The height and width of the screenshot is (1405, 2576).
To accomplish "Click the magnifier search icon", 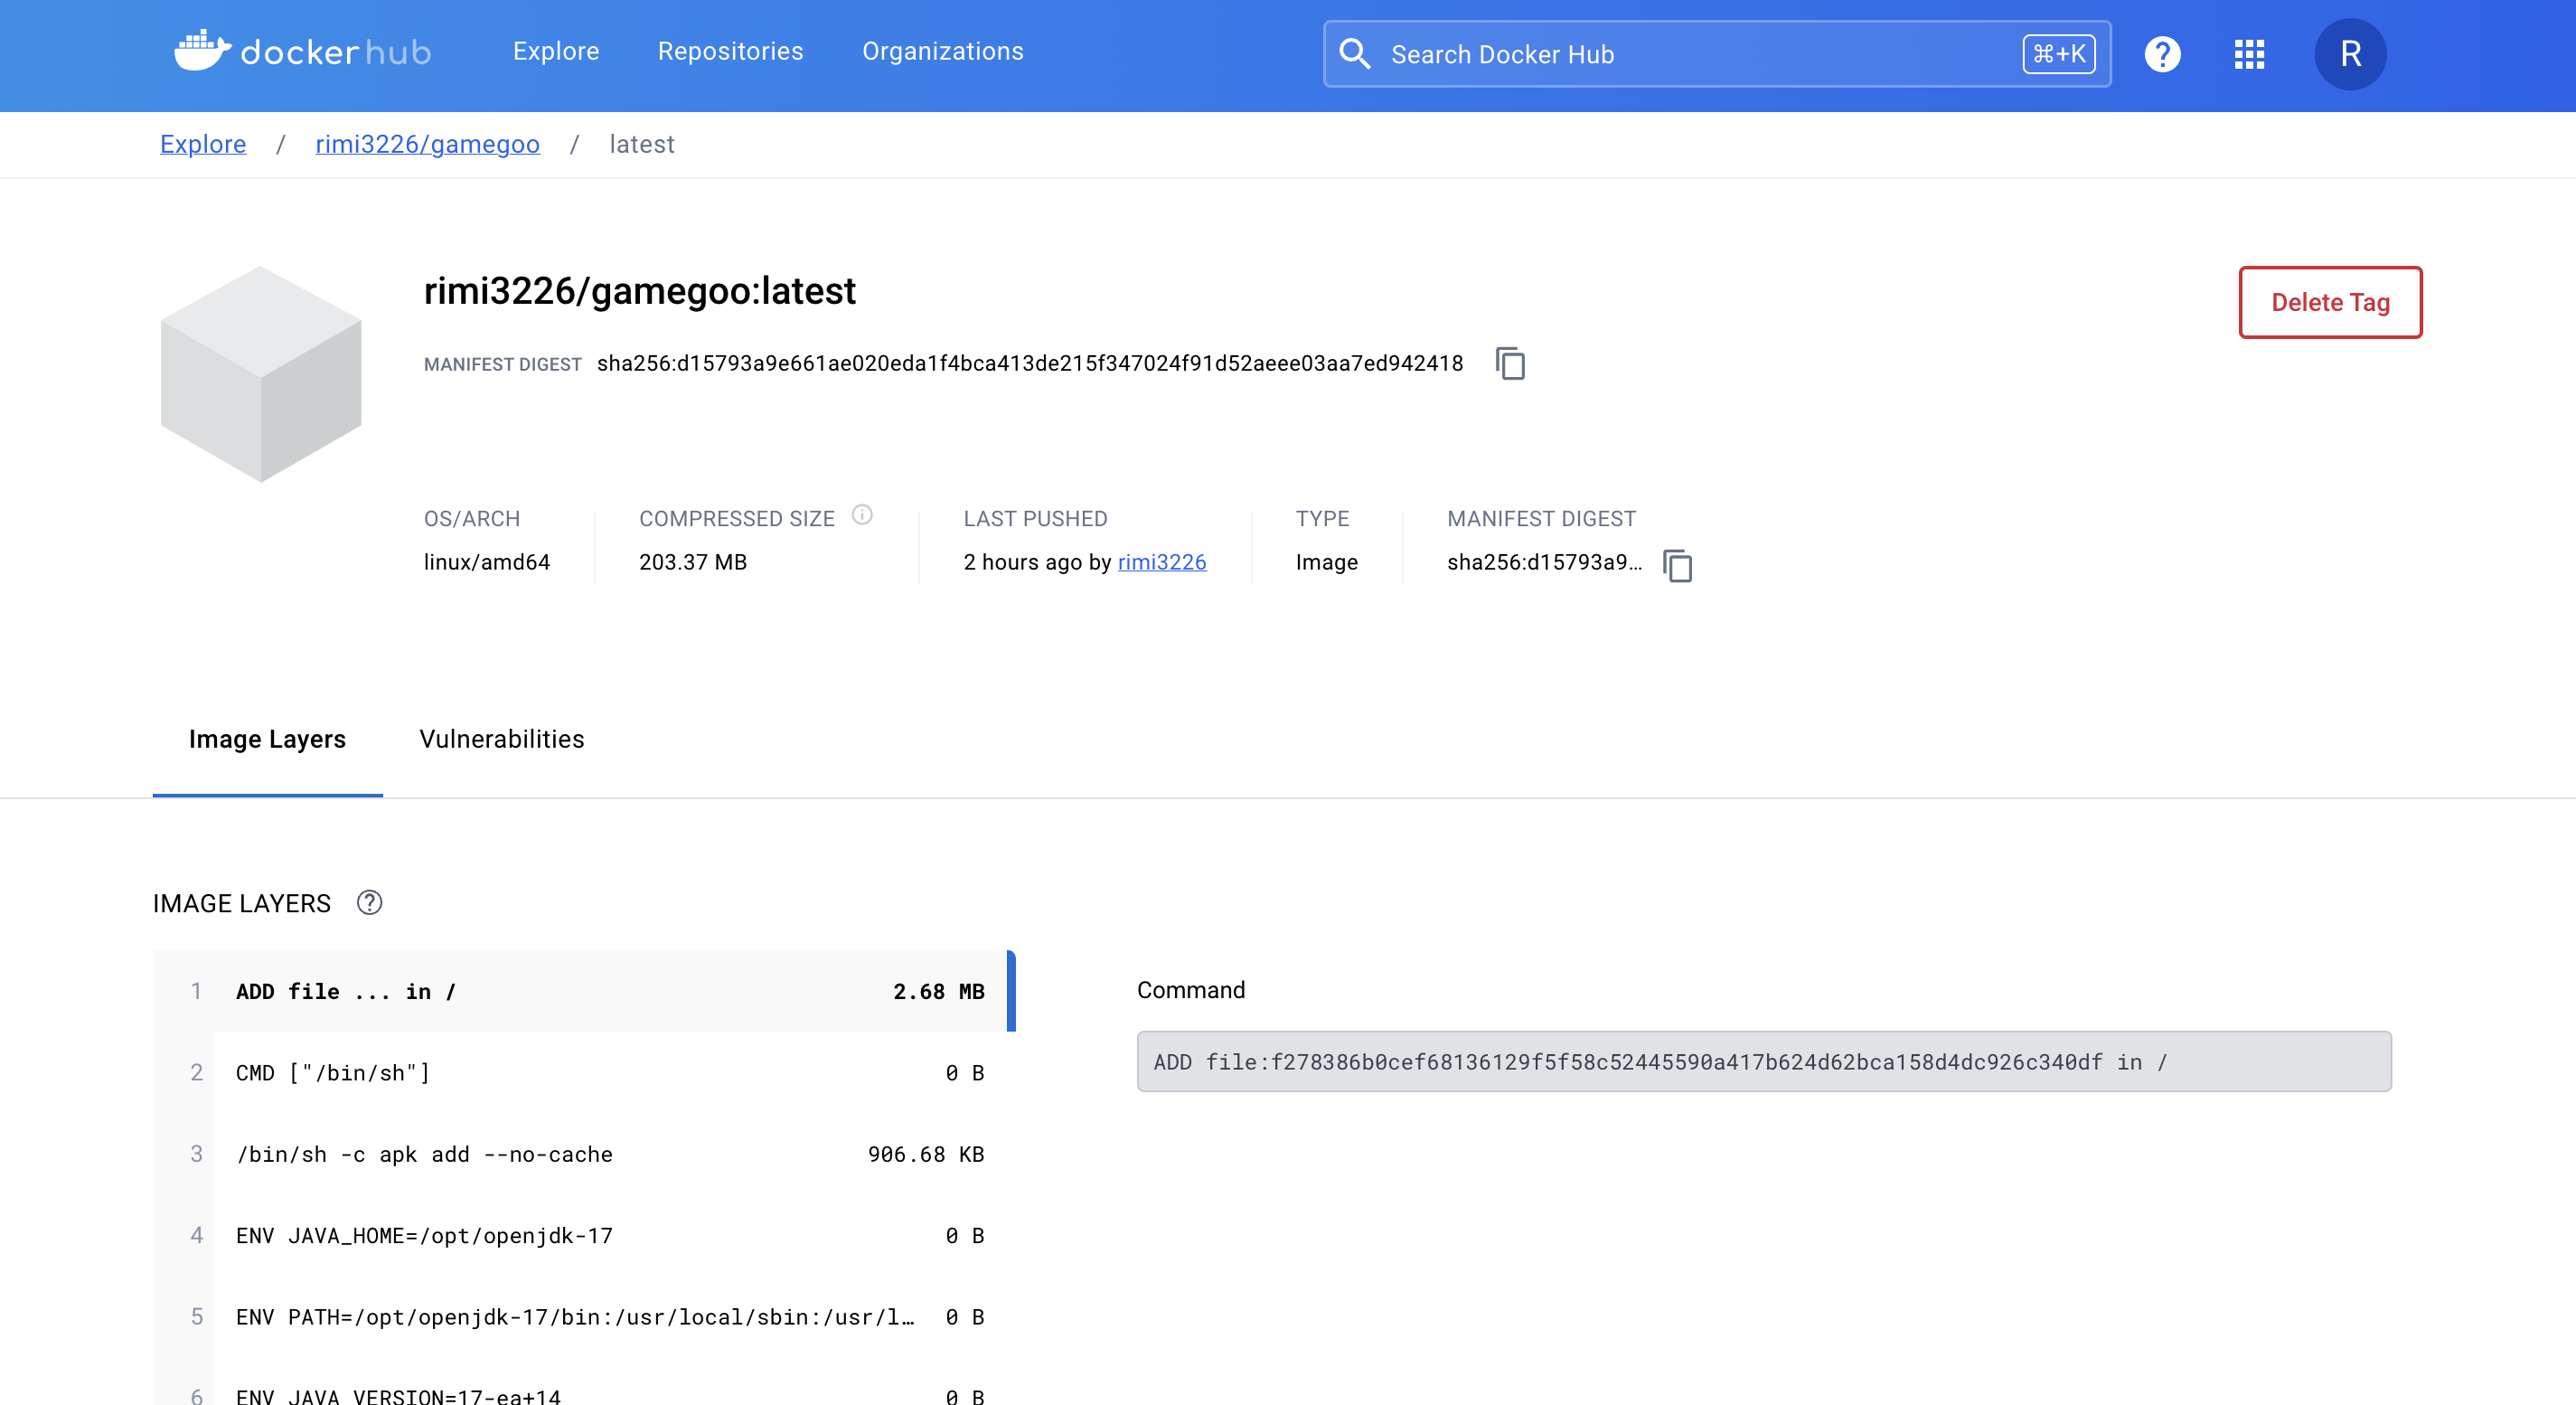I will 1355,54.
